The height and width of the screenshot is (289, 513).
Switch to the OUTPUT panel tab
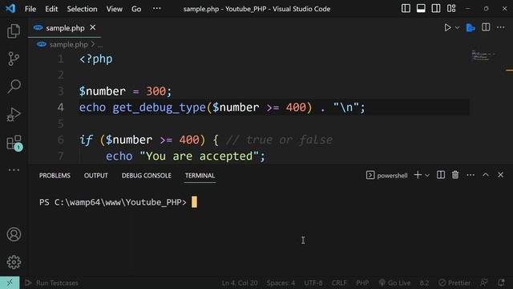click(x=96, y=176)
